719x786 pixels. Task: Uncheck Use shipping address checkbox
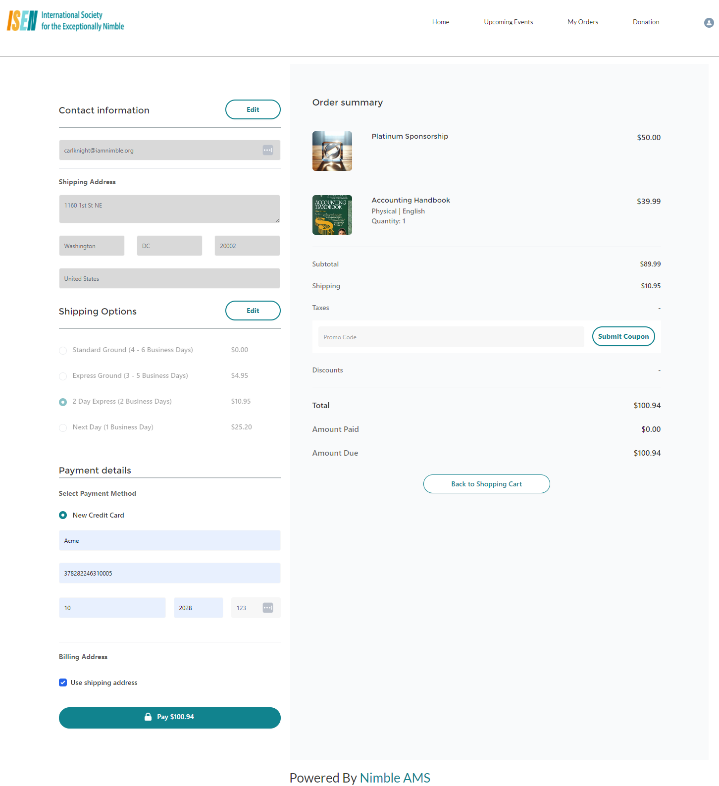[63, 682]
